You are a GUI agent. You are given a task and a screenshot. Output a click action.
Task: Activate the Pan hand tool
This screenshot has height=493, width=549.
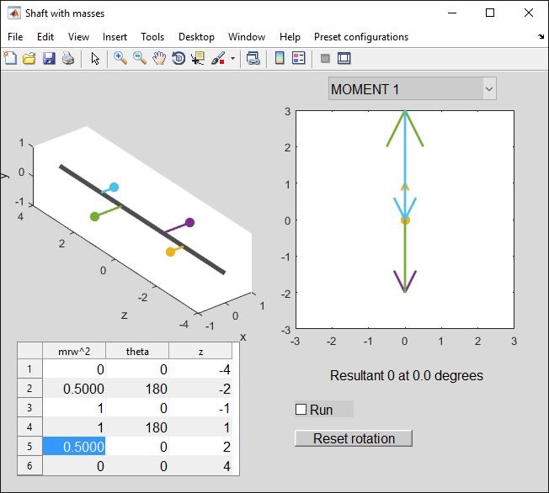[x=159, y=58]
